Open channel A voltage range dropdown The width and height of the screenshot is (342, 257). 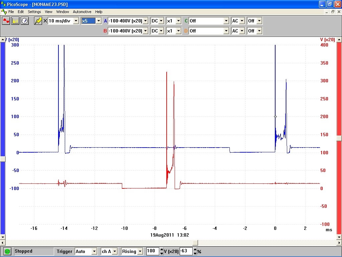[145, 21]
